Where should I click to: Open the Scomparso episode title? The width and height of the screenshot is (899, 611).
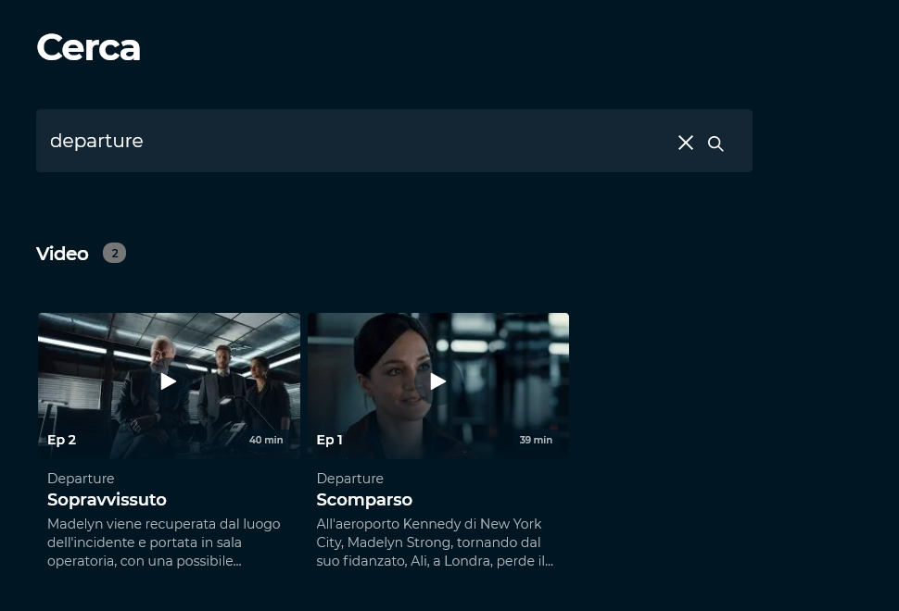pyautogui.click(x=364, y=500)
